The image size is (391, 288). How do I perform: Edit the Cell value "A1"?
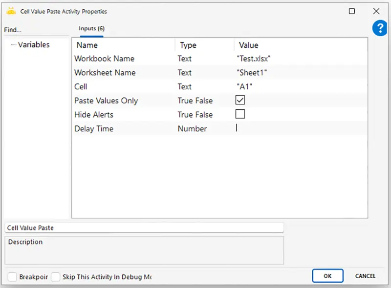pyautogui.click(x=301, y=86)
